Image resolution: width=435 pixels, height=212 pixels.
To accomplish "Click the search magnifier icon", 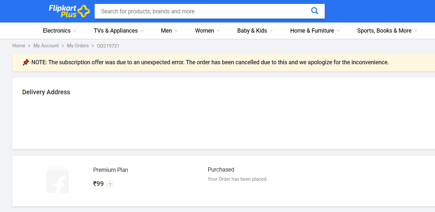I will tap(315, 11).
